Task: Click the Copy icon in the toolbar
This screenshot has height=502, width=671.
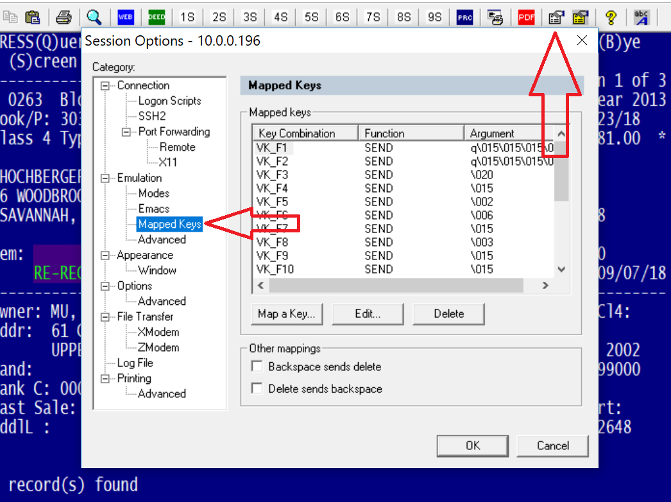Action: pyautogui.click(x=10, y=17)
